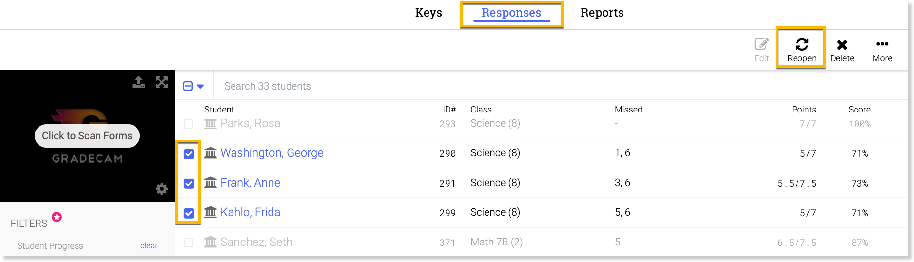
Task: Click the Search 33 students field
Action: [x=341, y=86]
